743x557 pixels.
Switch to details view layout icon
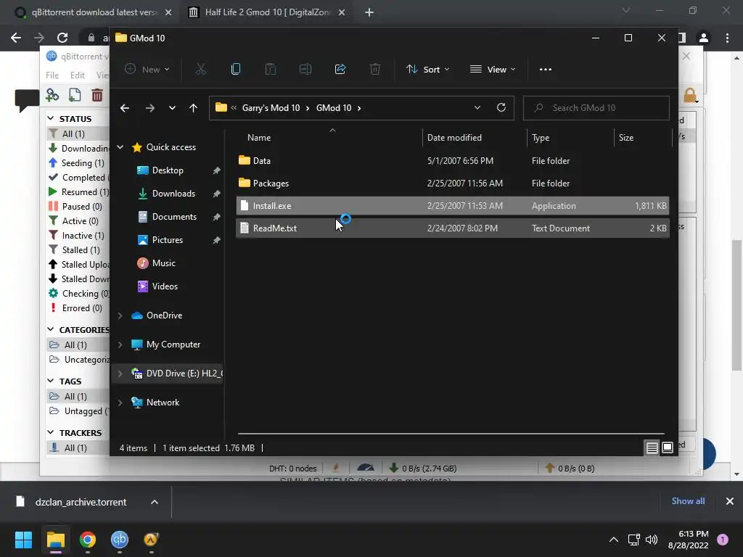[x=652, y=447]
